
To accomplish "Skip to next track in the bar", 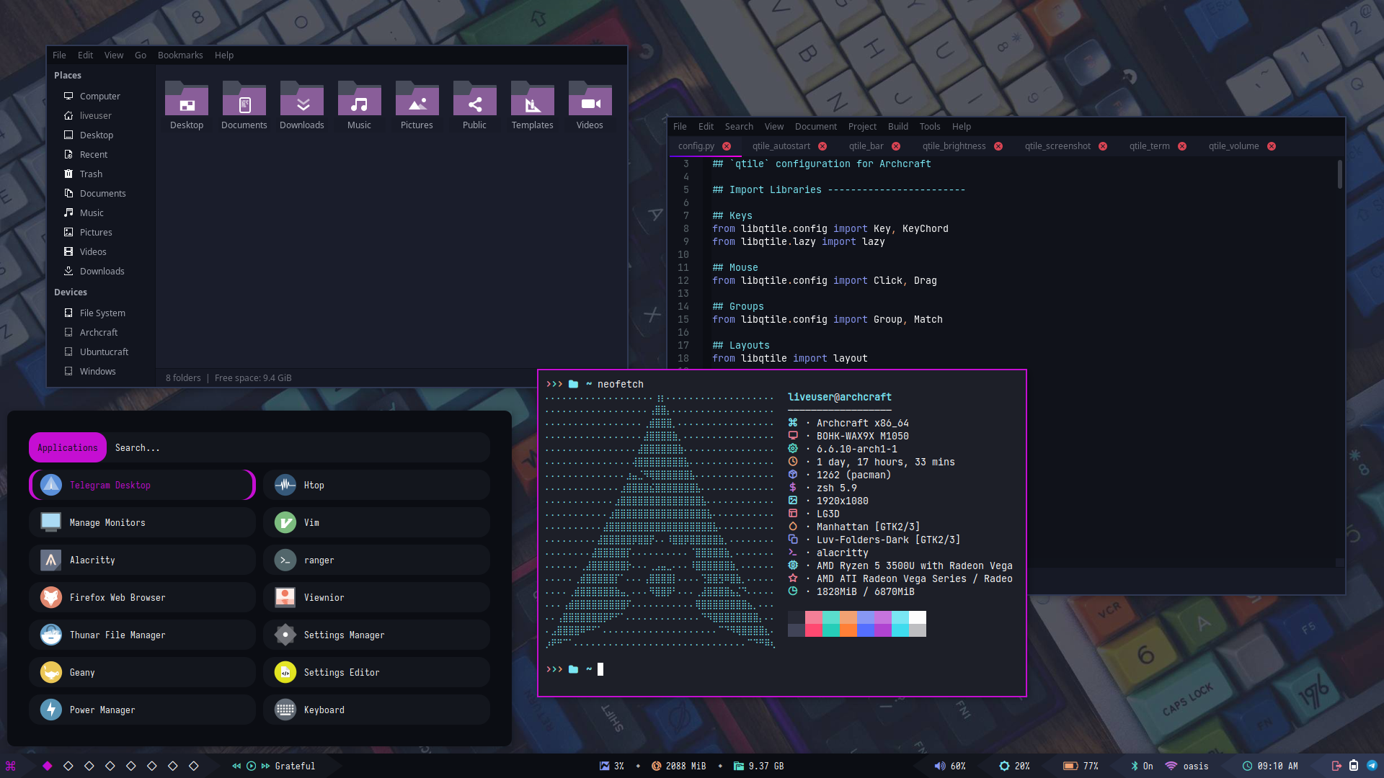I will (265, 766).
